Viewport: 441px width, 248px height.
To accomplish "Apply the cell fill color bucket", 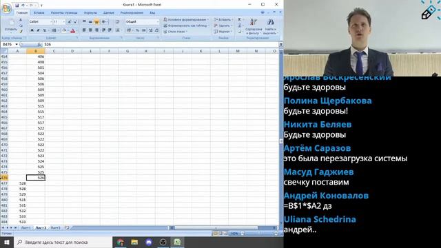I will point(64,30).
